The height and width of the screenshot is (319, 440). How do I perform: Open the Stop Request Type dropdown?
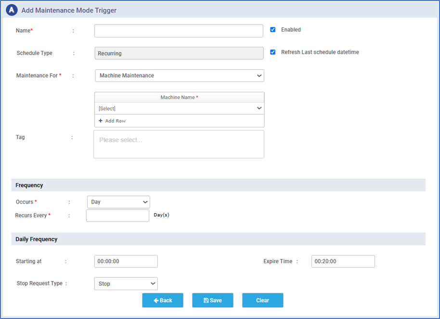(126, 284)
